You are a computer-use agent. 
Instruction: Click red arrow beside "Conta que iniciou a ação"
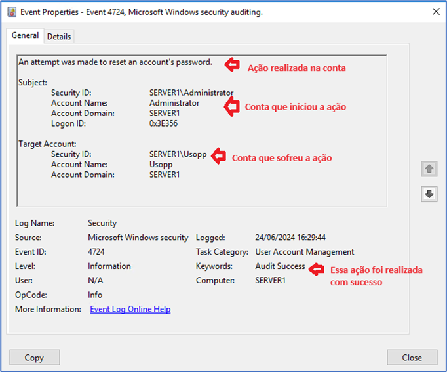point(231,106)
